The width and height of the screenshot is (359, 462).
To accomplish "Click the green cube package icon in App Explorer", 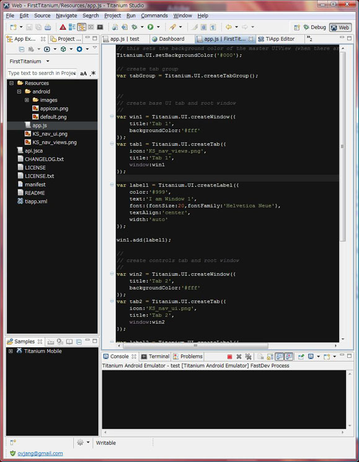I will [63, 49].
